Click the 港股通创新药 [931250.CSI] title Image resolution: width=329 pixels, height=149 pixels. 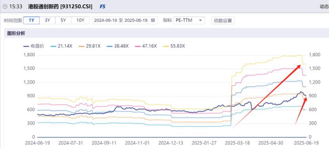[60, 6]
